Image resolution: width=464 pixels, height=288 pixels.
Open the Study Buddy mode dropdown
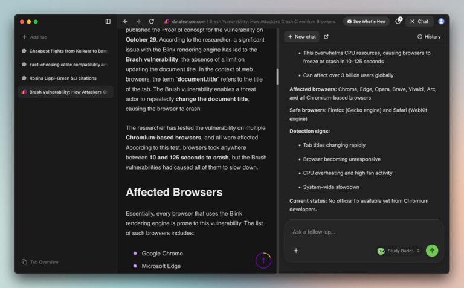[399, 251]
